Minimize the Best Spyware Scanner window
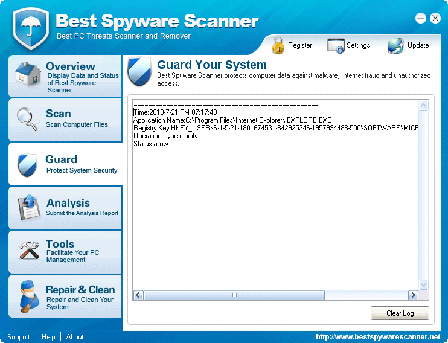The width and height of the screenshot is (448, 343). coord(421,19)
